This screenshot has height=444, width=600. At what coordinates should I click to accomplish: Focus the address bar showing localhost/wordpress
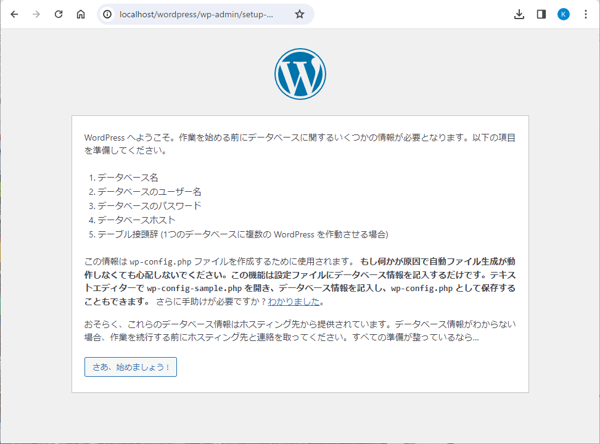[196, 14]
